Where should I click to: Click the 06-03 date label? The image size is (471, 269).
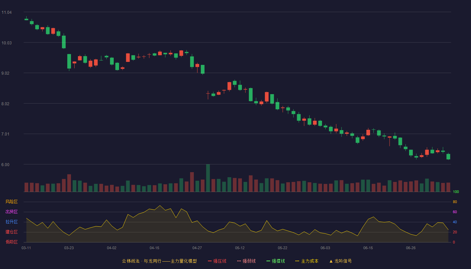(x=325, y=248)
